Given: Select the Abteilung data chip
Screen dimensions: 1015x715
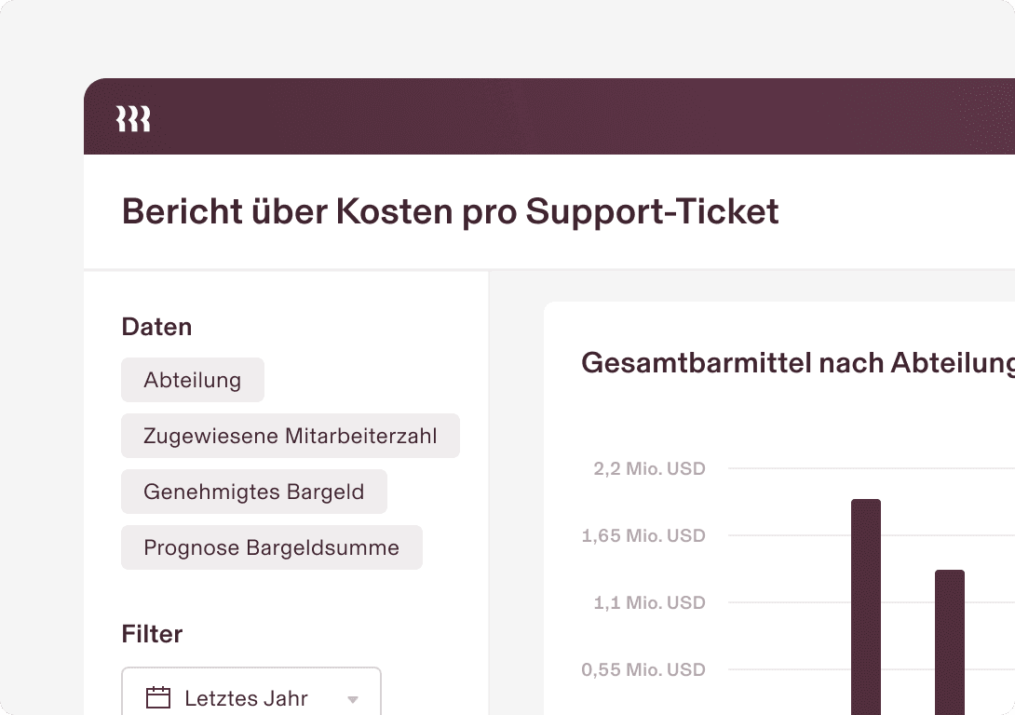Looking at the screenshot, I should pos(193,380).
